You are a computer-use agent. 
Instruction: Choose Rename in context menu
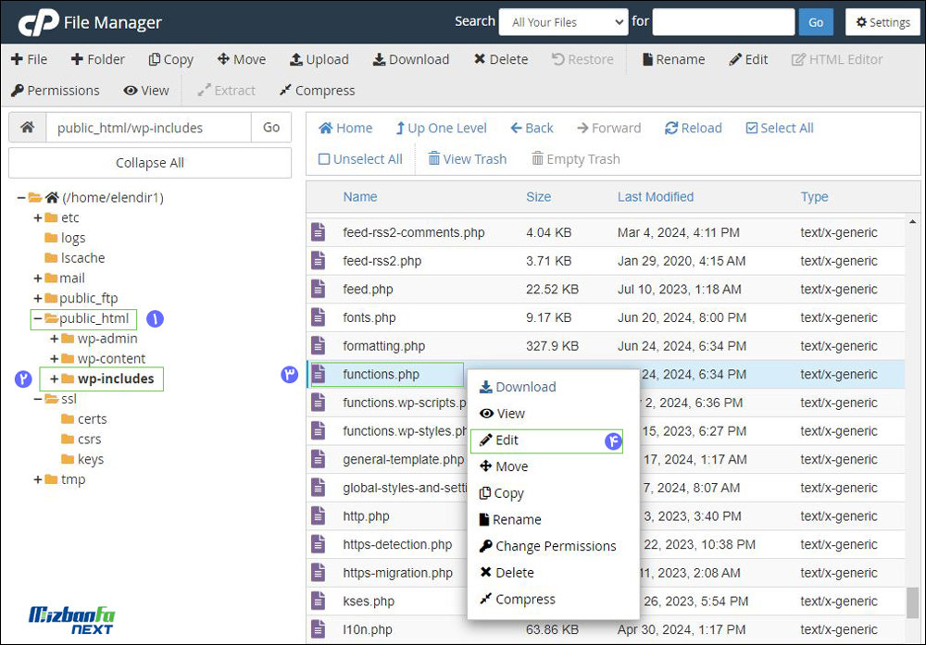coord(510,519)
